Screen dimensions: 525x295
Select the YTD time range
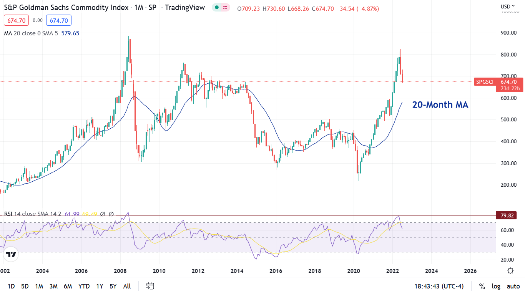(84, 286)
